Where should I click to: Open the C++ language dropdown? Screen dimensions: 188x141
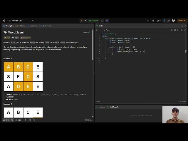tap(99, 30)
